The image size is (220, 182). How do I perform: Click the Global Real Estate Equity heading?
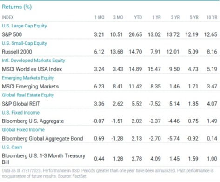(28, 95)
